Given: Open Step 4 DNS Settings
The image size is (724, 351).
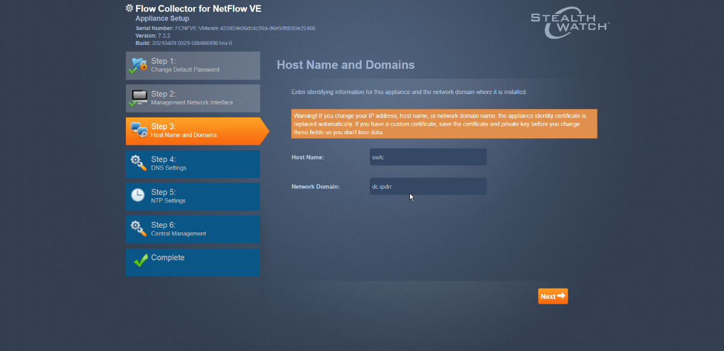Looking at the screenshot, I should pyautogui.click(x=192, y=164).
